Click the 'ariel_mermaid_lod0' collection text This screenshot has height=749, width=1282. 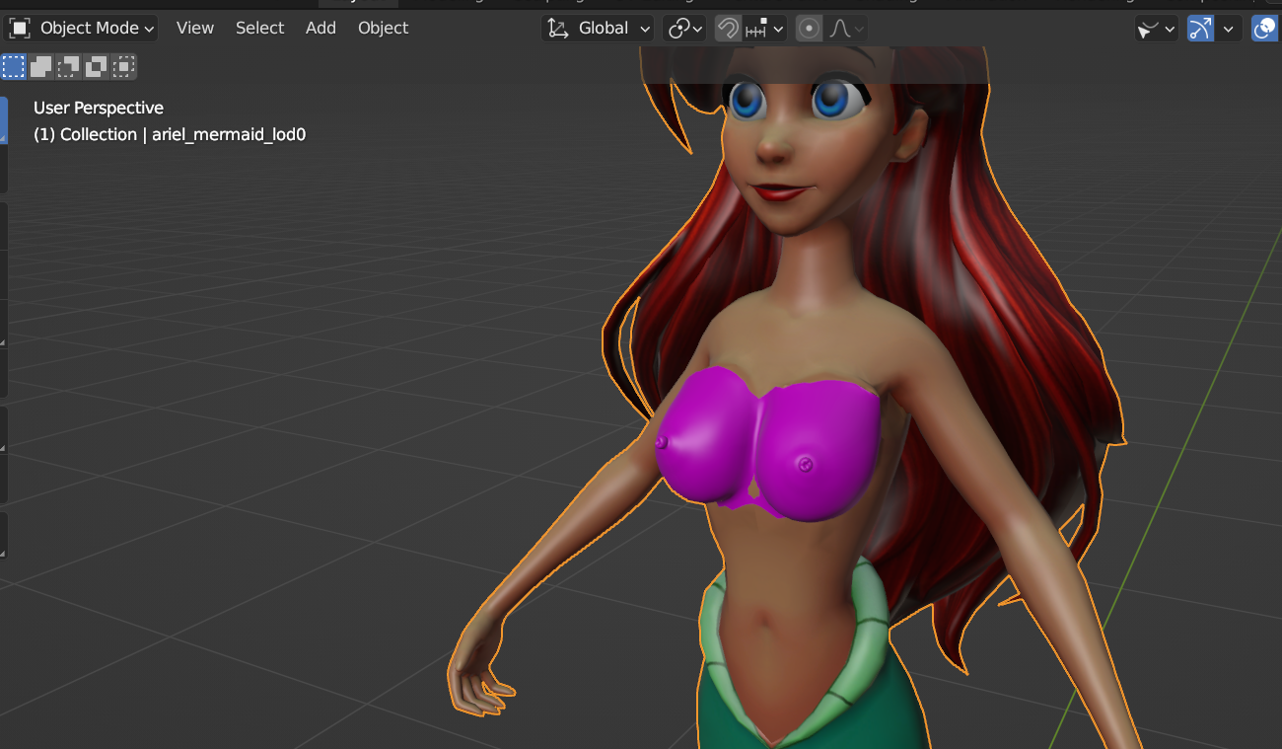click(229, 134)
